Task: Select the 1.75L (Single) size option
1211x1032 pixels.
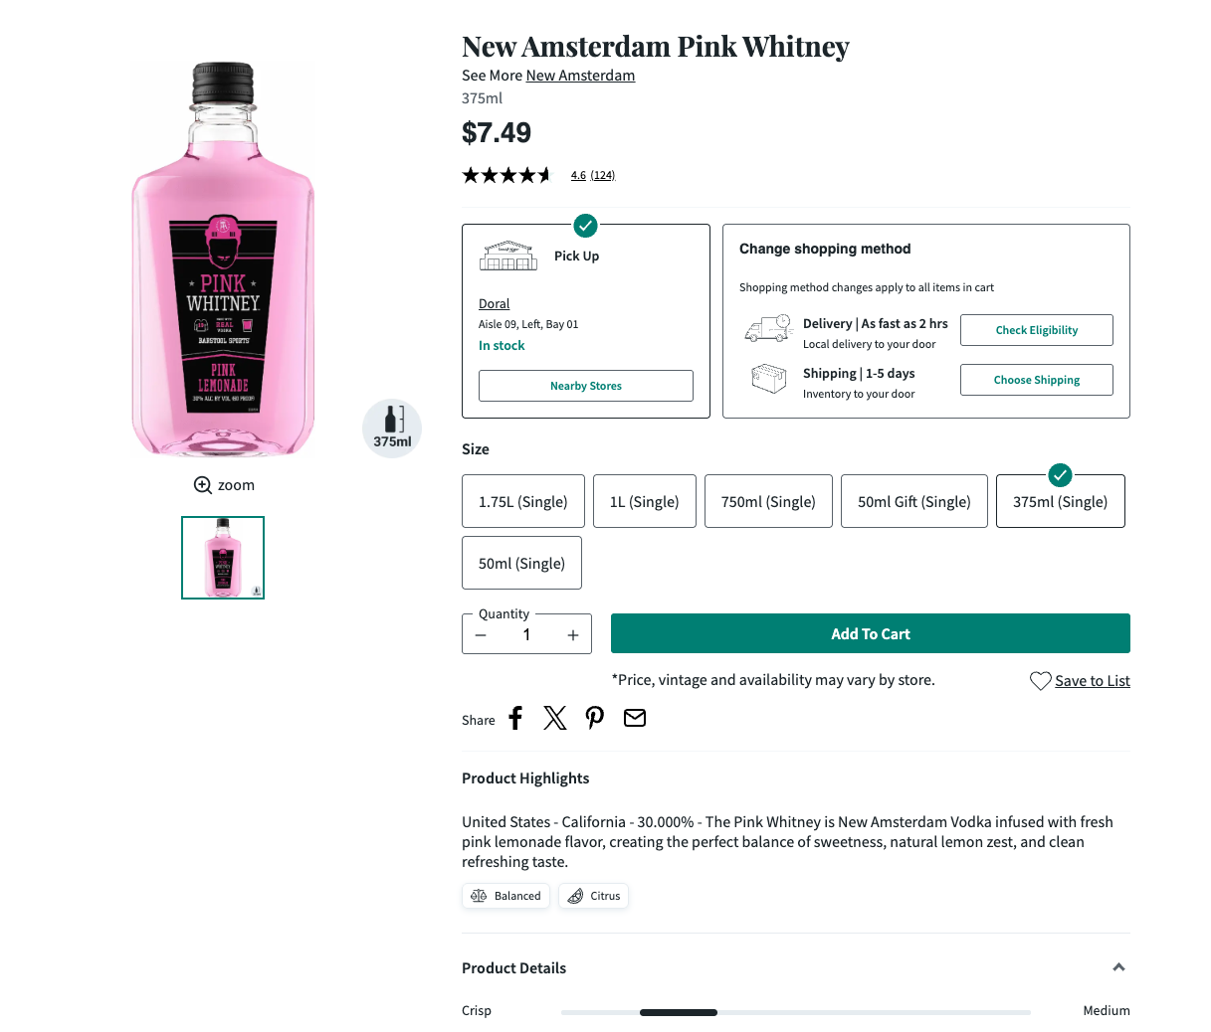Action: coord(522,501)
